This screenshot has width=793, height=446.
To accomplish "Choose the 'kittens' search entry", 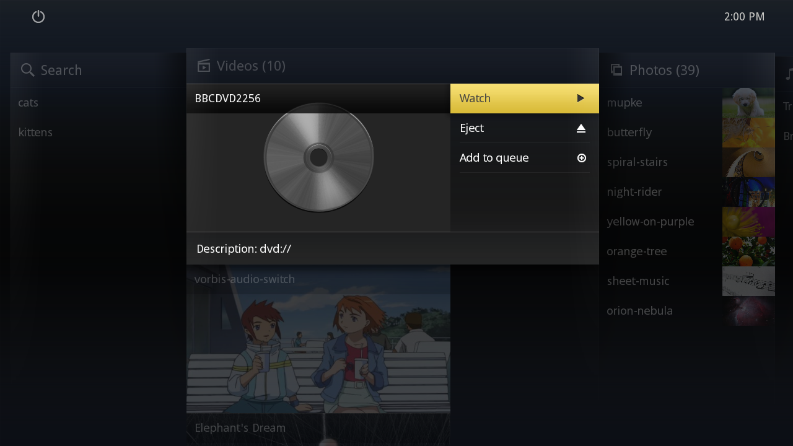I will [x=35, y=133].
